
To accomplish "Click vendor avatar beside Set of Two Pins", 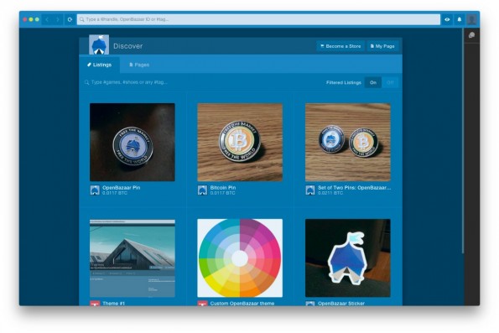I will 310,190.
